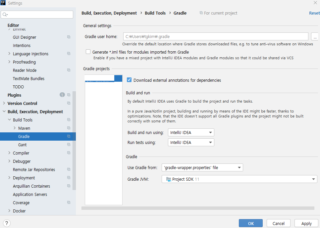Screen dimensions: 320x228
Task: Click the project-level icon beside Remote Jar Repositories
Action: point(69,169)
